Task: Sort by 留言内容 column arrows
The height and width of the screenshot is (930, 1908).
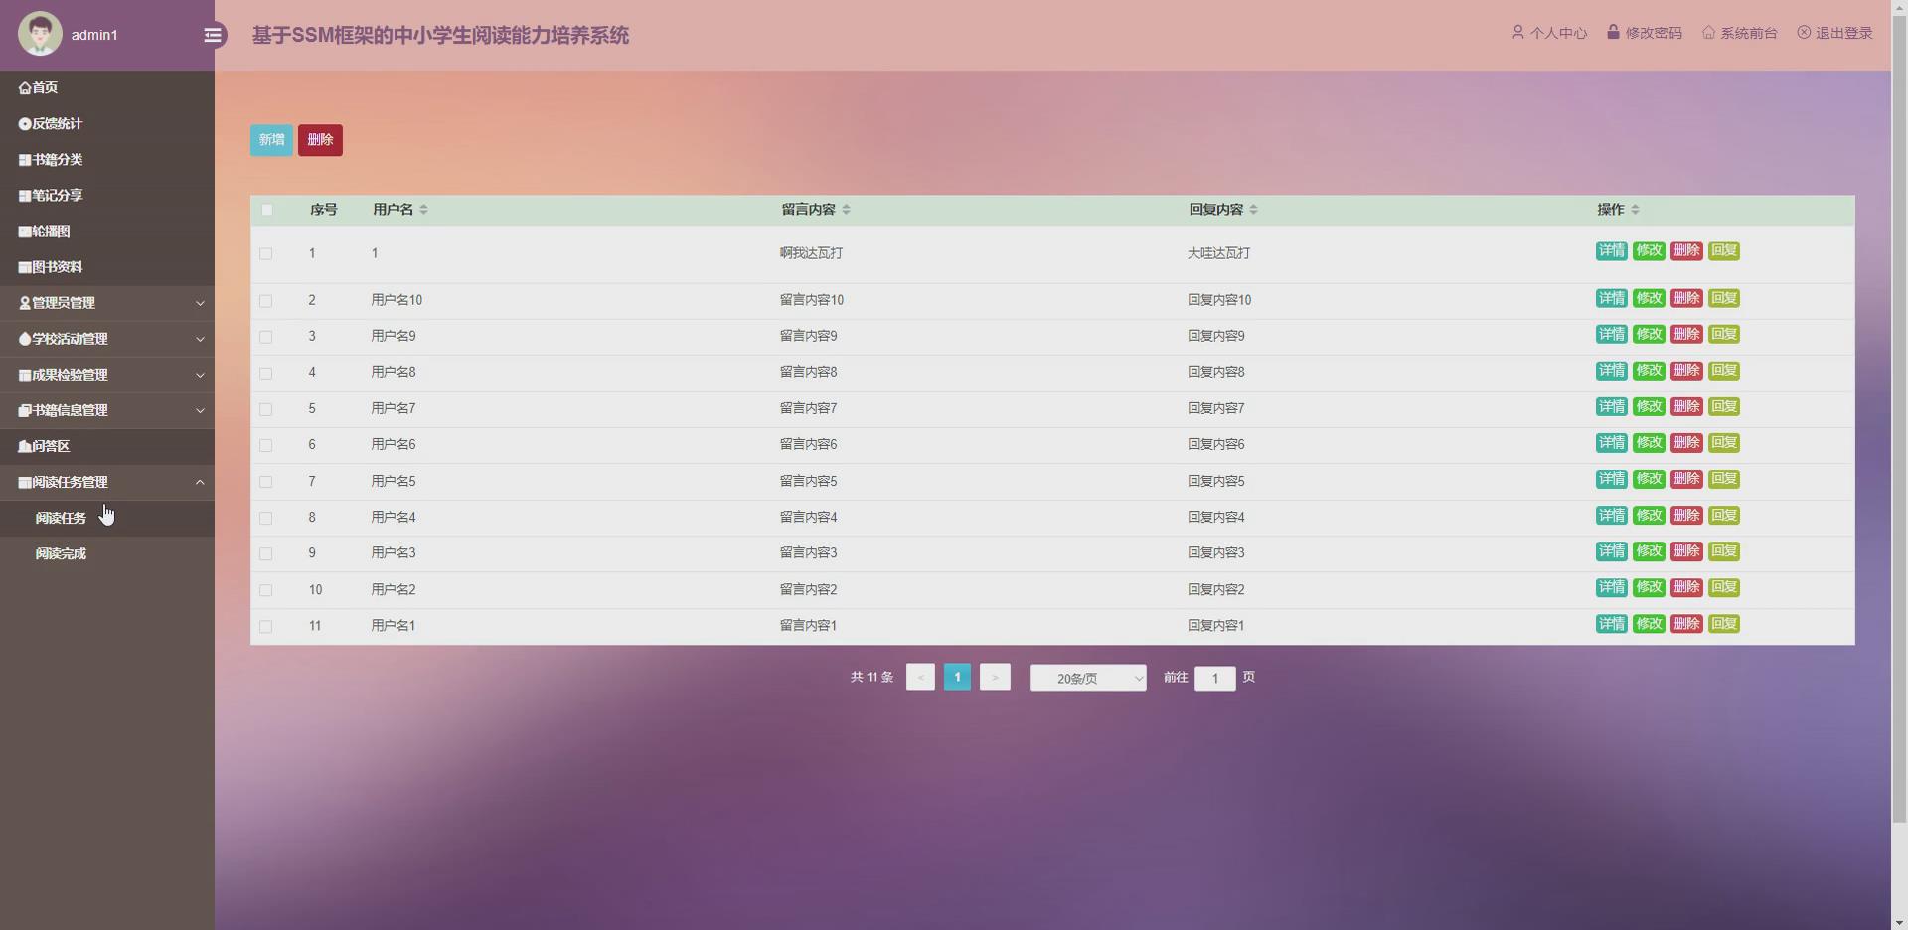Action: tap(847, 210)
